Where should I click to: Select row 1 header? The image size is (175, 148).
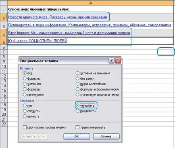click(4, 9)
